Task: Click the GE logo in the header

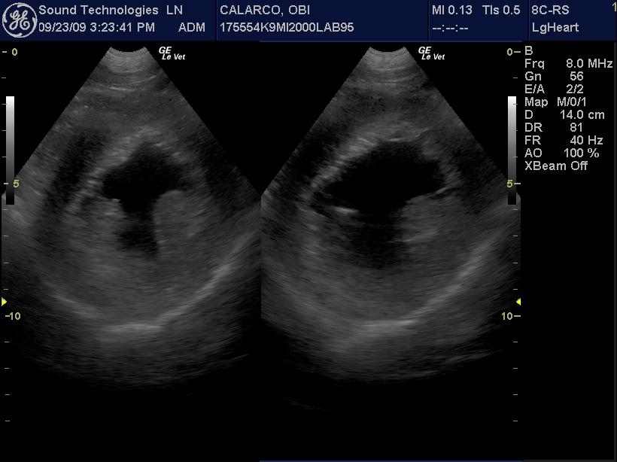Action: coord(18,20)
